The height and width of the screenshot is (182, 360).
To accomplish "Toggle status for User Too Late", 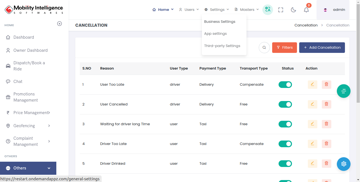I will 285,85.
